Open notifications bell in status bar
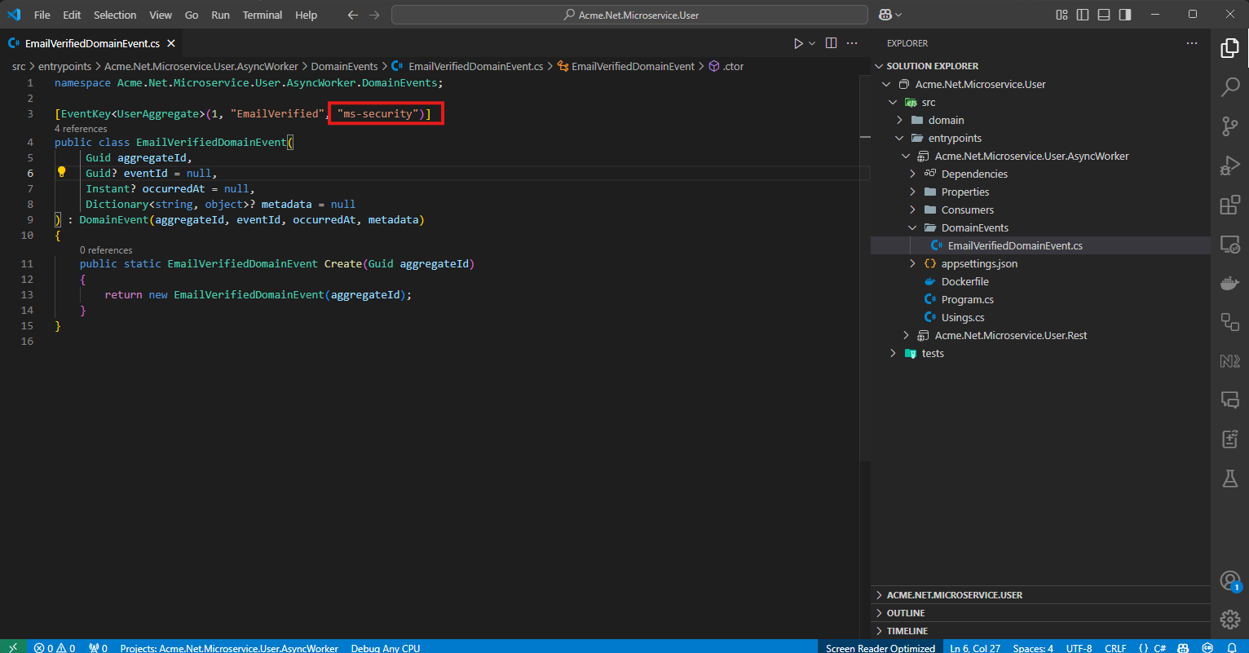 pos(1232,647)
